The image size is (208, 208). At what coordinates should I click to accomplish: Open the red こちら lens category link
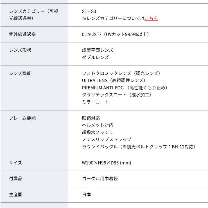[151, 19]
